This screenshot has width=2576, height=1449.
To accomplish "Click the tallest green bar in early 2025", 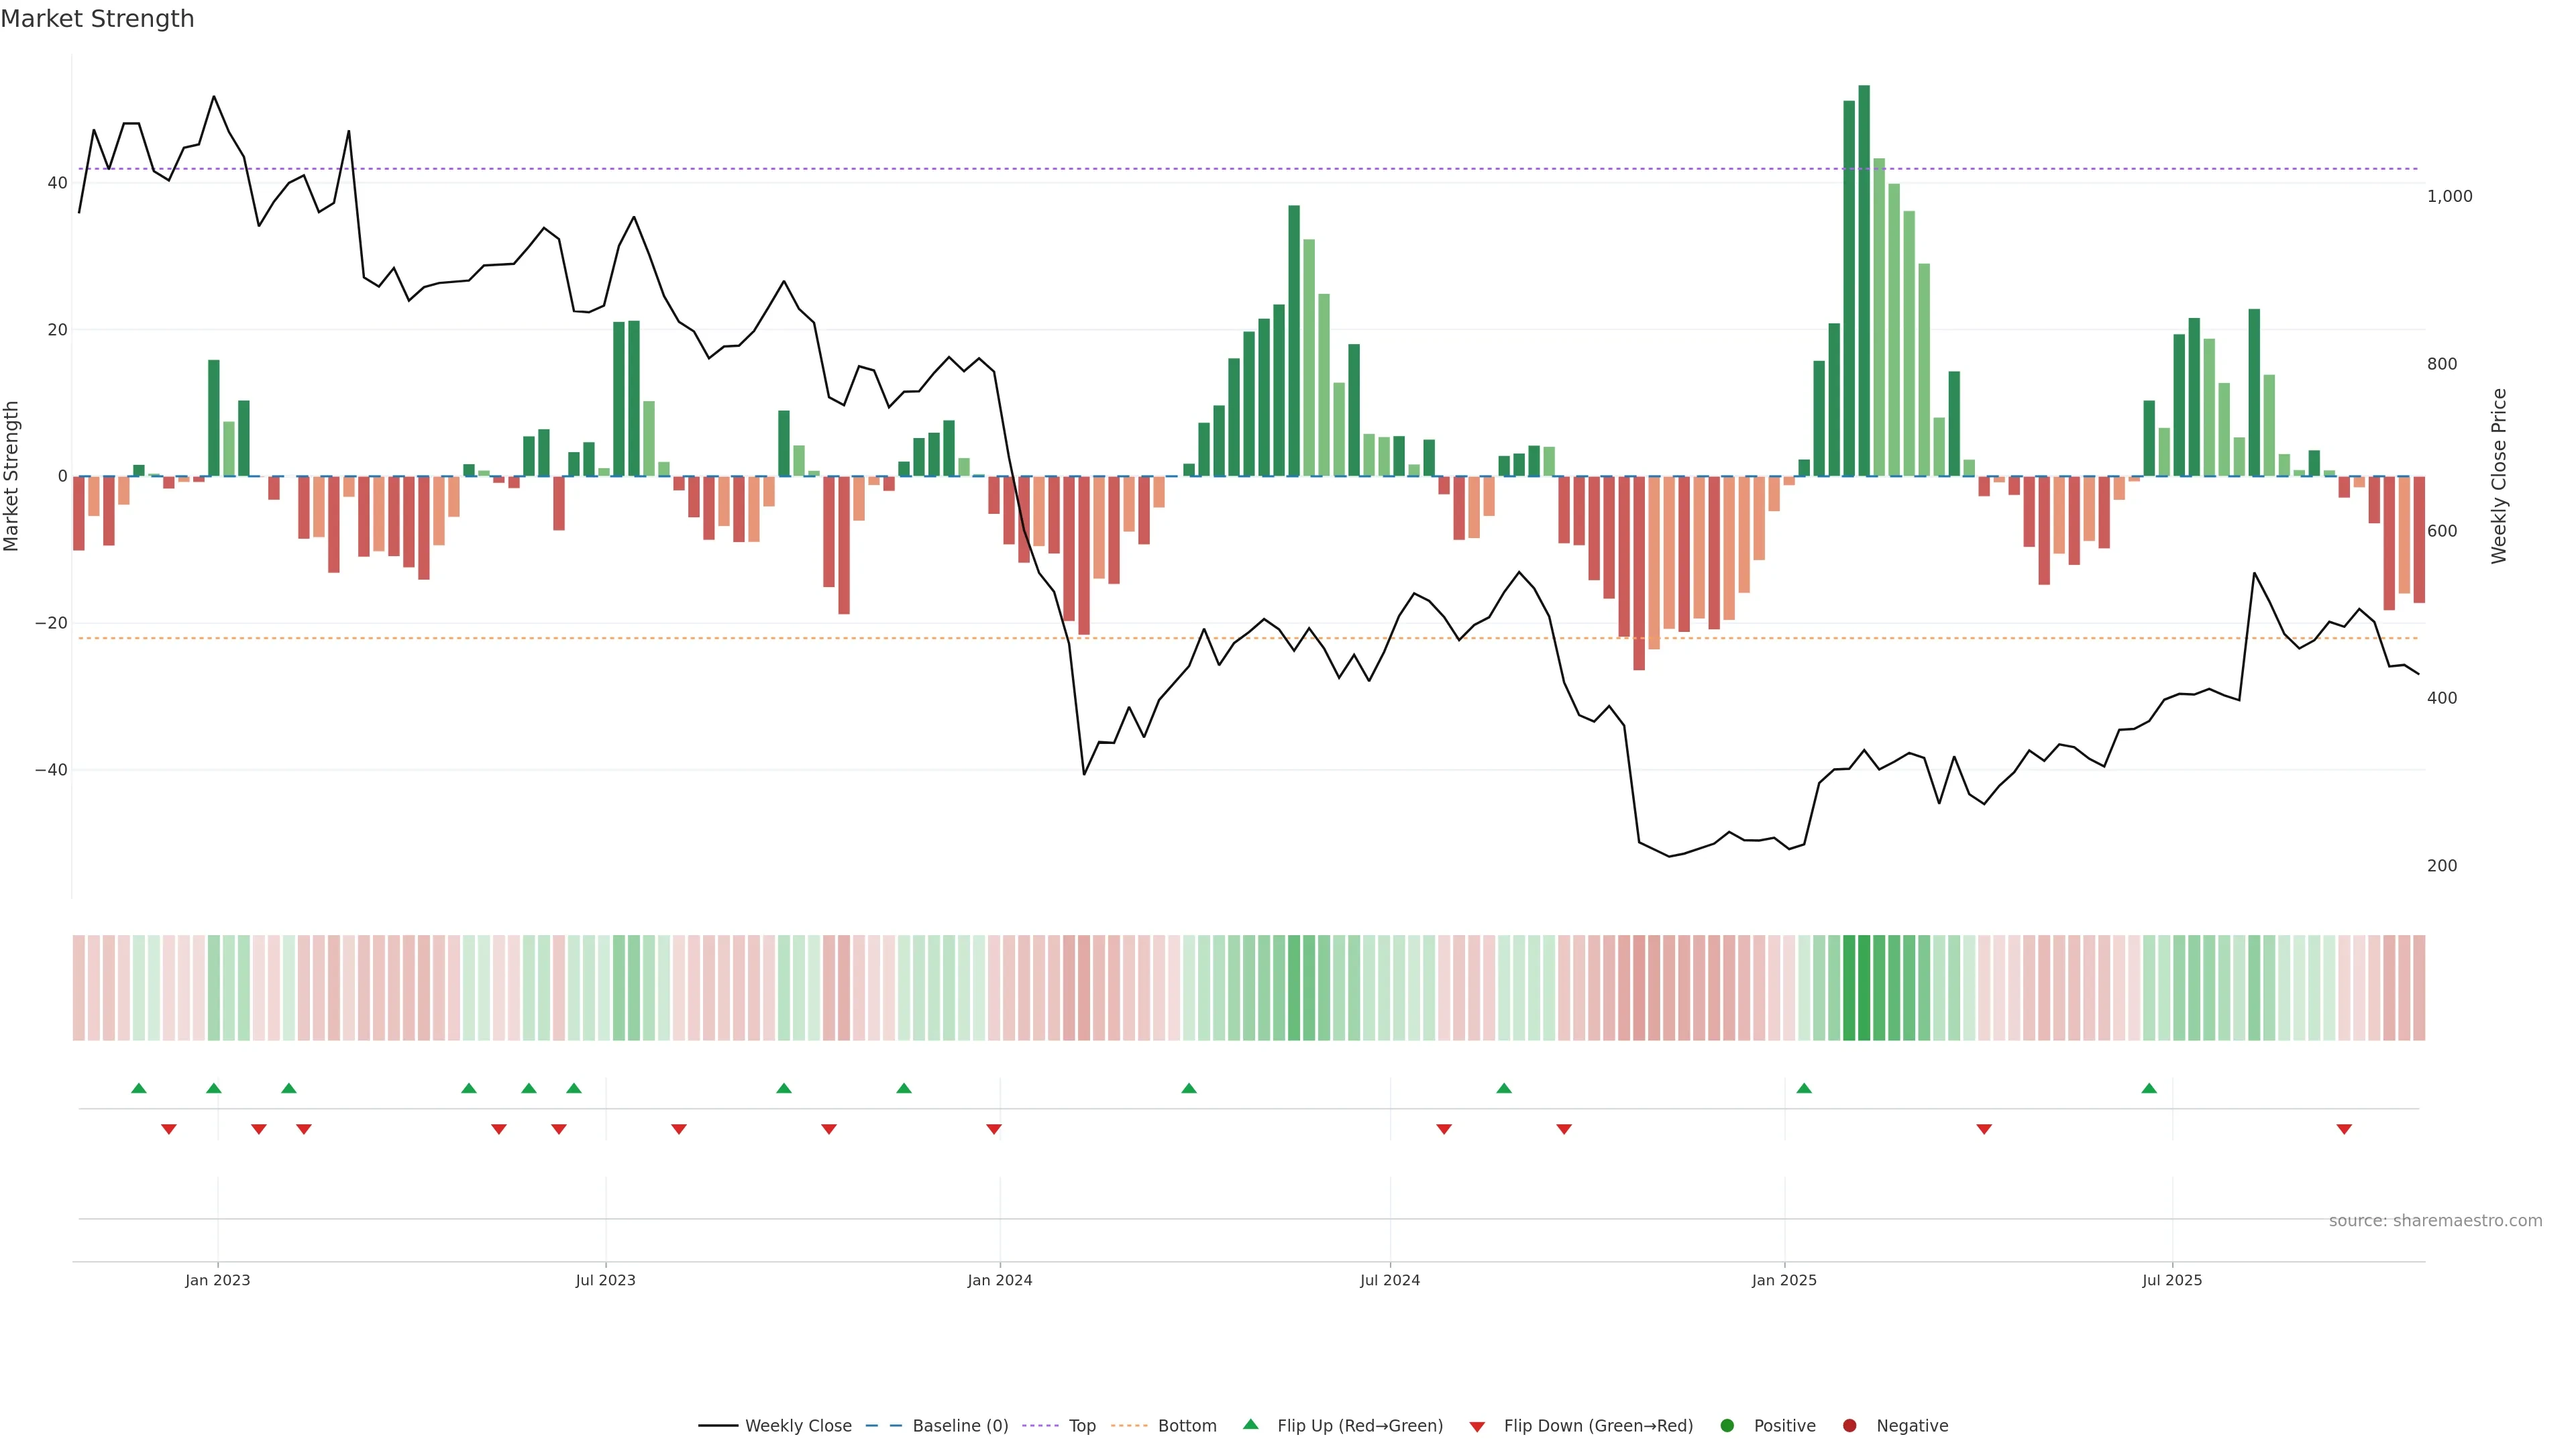I will tap(1864, 280).
